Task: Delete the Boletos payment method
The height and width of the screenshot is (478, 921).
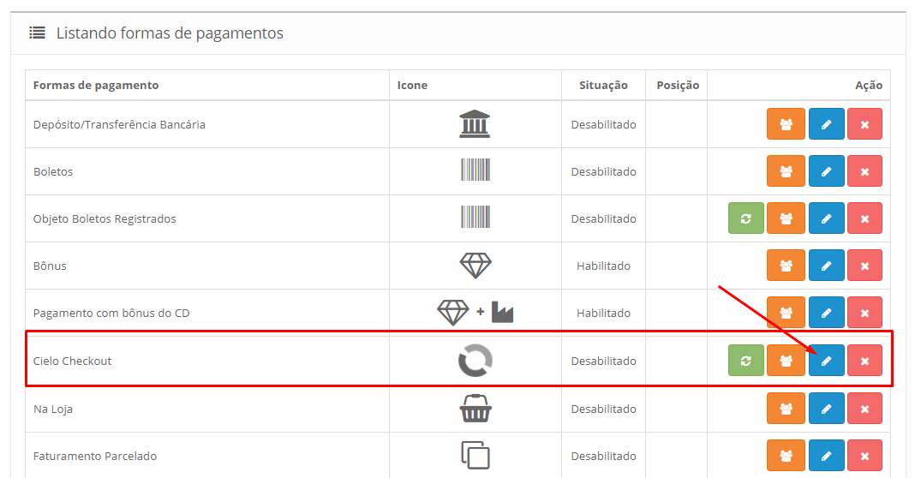Action: click(864, 171)
